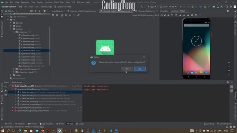Open emulator extended controls menu
237x133 pixels.
coord(200,15)
